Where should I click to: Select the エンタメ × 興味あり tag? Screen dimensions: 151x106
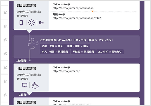(110, 52)
